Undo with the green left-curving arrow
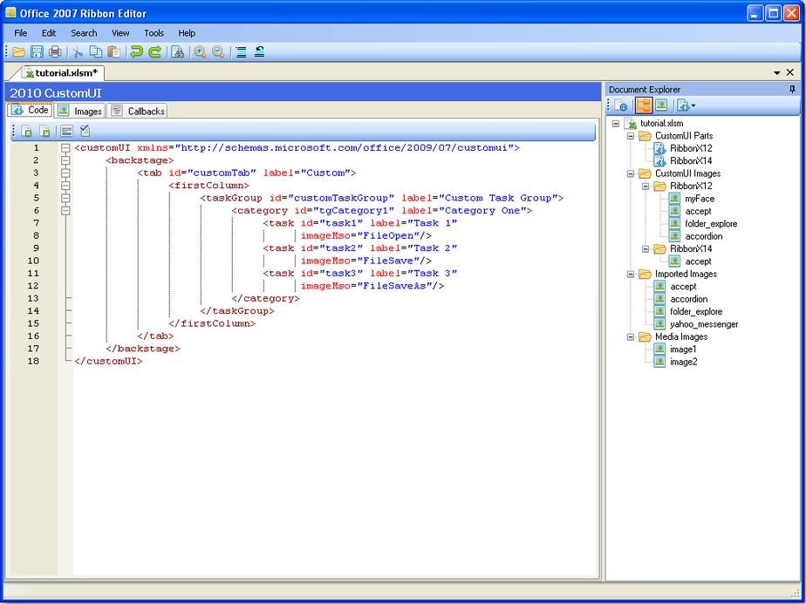This screenshot has height=604, width=806. click(136, 52)
